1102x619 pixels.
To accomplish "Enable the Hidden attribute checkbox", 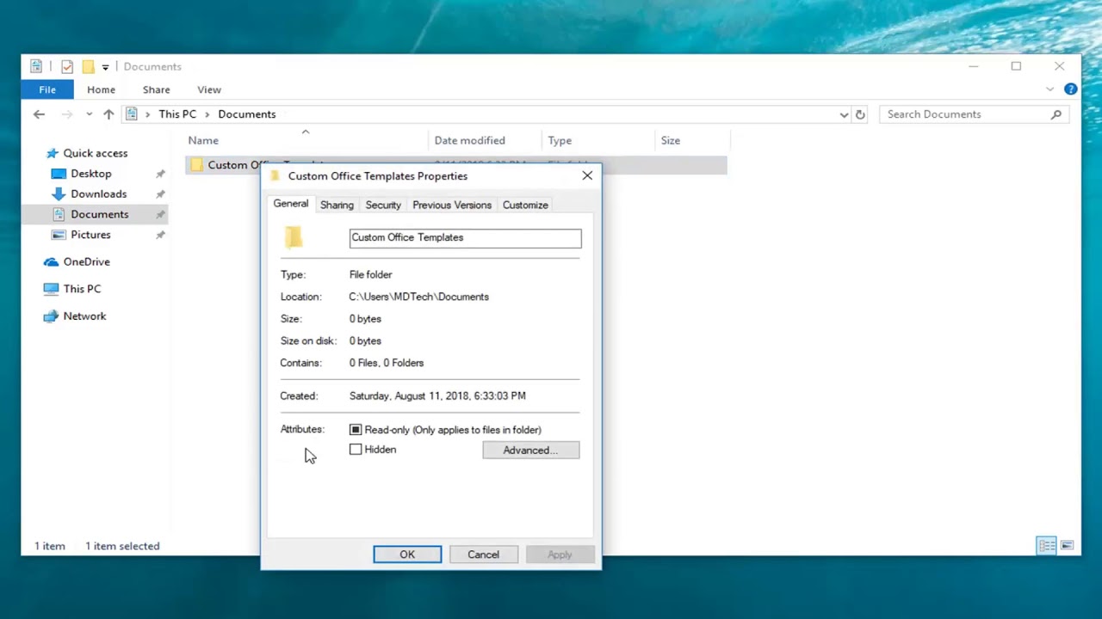I will coord(356,450).
